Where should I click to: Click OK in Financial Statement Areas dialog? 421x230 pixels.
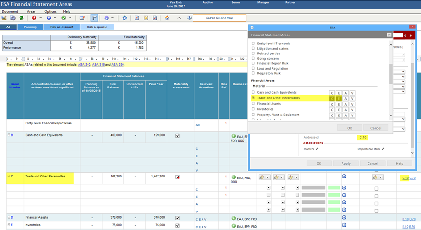click(x=350, y=128)
